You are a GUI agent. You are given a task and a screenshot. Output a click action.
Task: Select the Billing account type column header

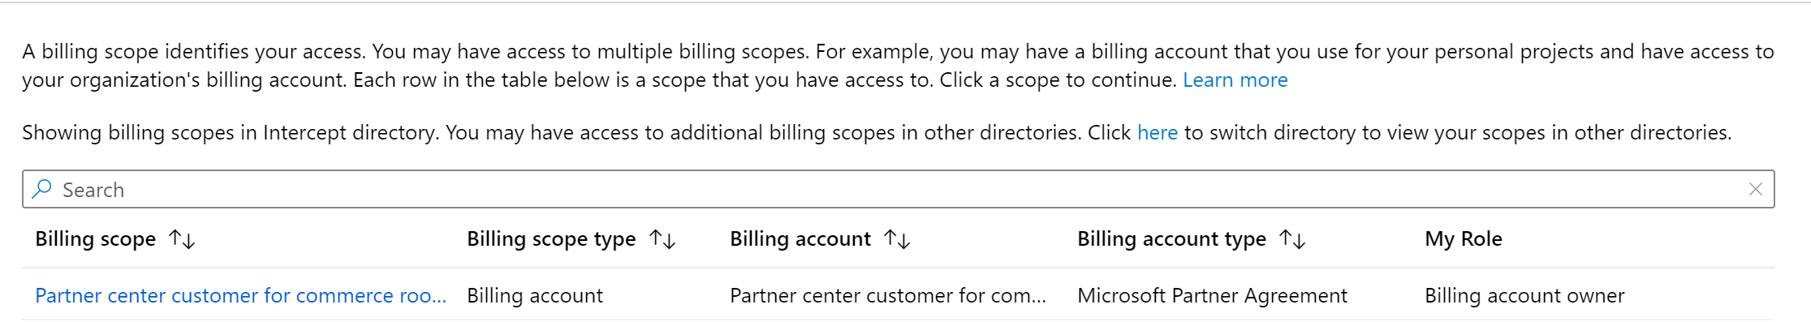(1171, 239)
